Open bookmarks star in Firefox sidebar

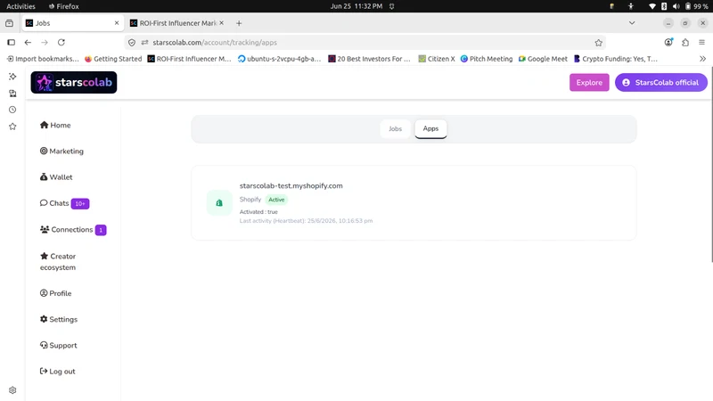tap(12, 127)
